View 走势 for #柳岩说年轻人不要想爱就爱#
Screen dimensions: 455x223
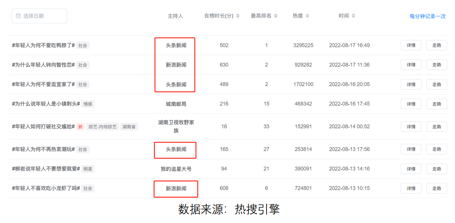[x=437, y=169]
